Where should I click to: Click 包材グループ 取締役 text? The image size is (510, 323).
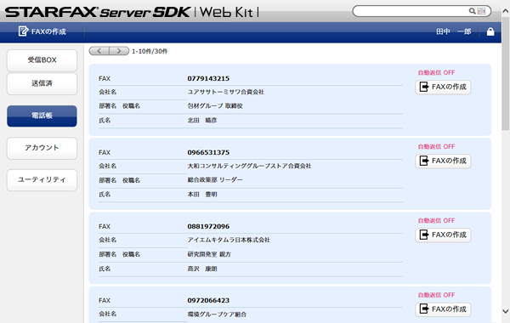coord(215,106)
